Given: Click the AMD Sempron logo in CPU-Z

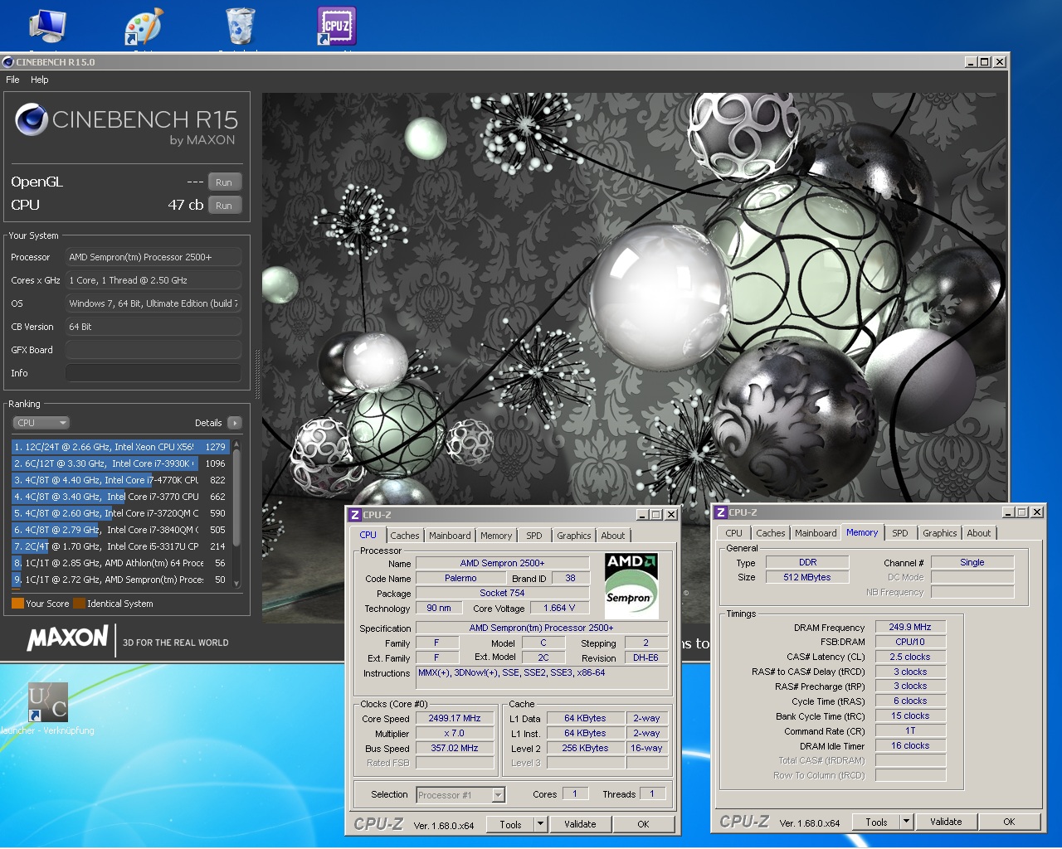Looking at the screenshot, I should [631, 585].
